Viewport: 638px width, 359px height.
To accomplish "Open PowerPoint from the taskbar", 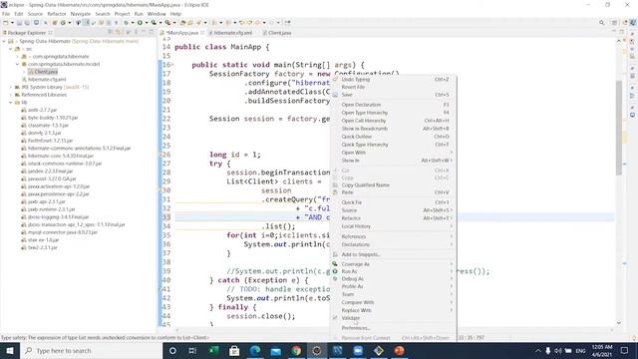I will point(399,350).
